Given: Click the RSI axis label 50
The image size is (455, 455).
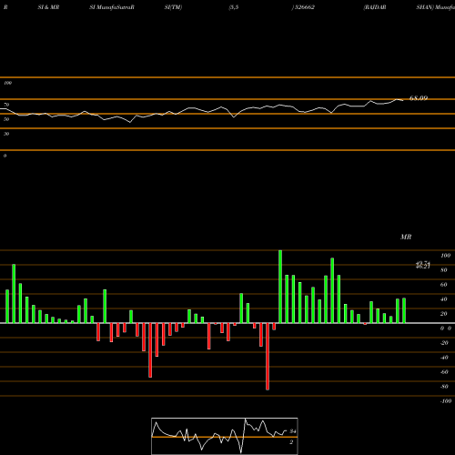Looking at the screenshot, I should 6,119.
